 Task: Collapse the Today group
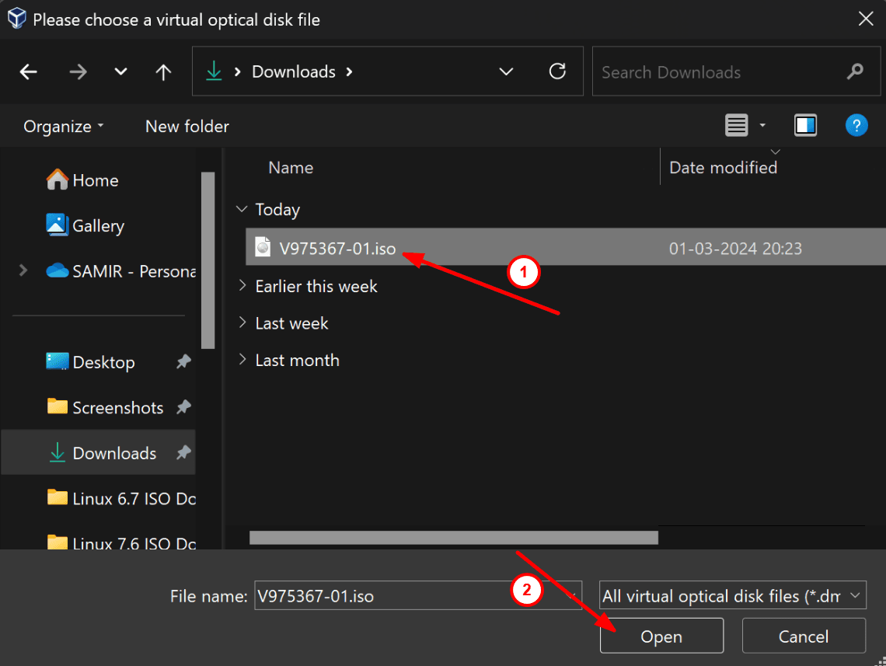[x=242, y=209]
